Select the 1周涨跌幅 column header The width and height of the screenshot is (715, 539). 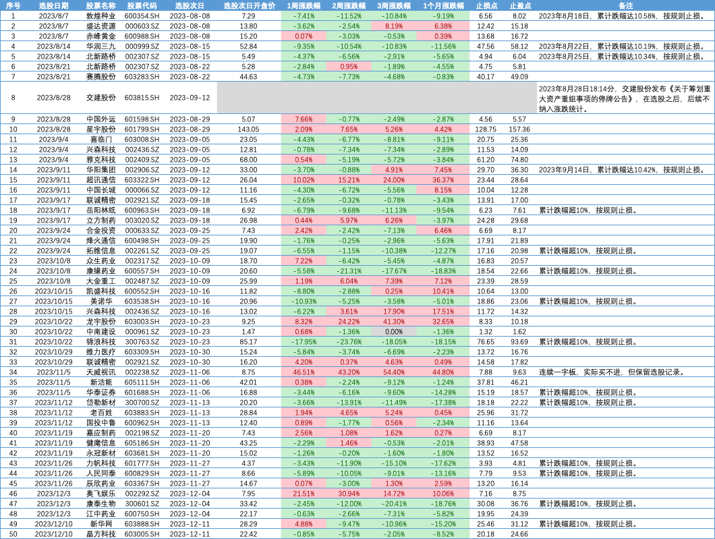304,5
